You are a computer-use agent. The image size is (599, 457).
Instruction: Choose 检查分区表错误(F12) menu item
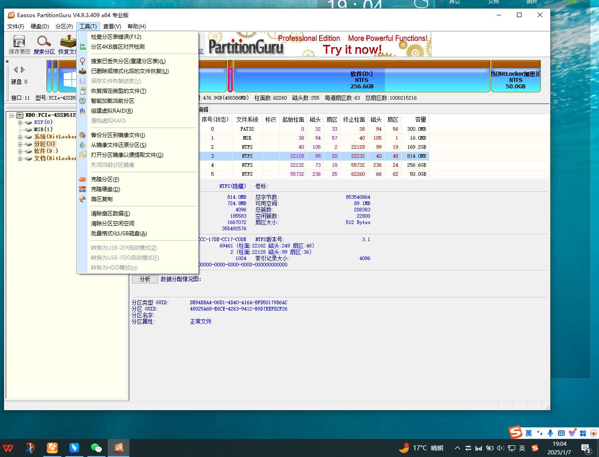point(138,37)
